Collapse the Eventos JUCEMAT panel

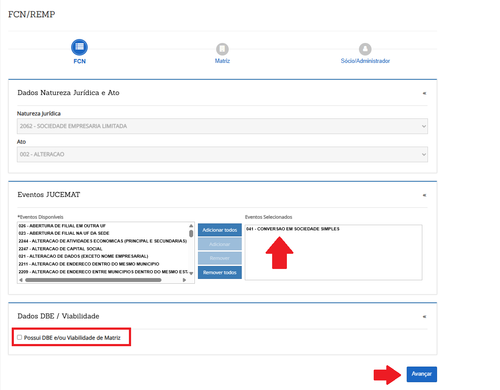pyautogui.click(x=424, y=195)
